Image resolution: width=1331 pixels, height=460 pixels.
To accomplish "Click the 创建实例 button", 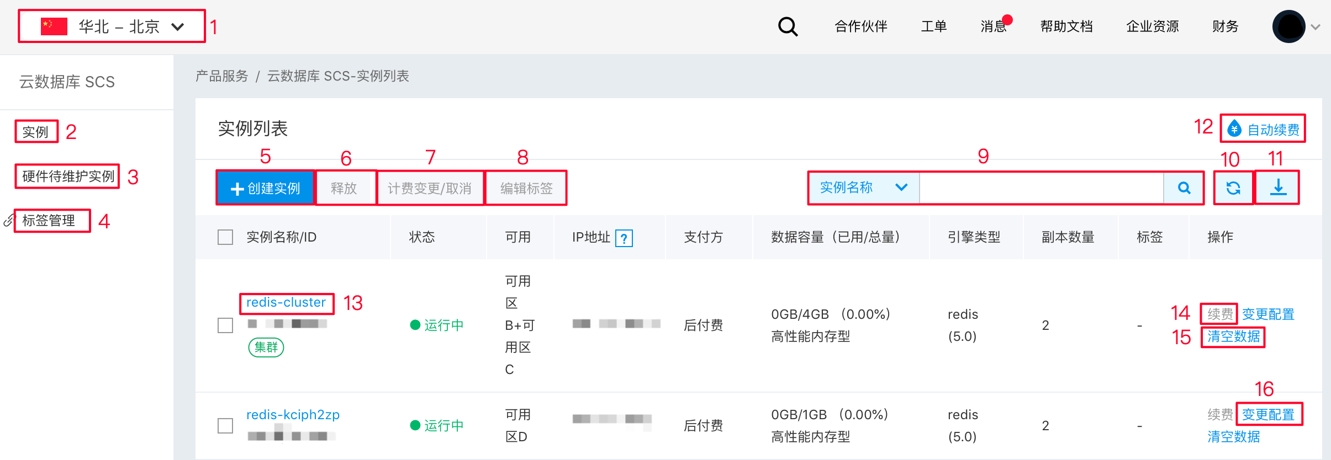I will (265, 188).
